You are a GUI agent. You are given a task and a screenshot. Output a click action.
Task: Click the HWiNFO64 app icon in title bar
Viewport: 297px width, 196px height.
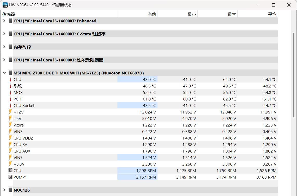pyautogui.click(x=5, y=5)
